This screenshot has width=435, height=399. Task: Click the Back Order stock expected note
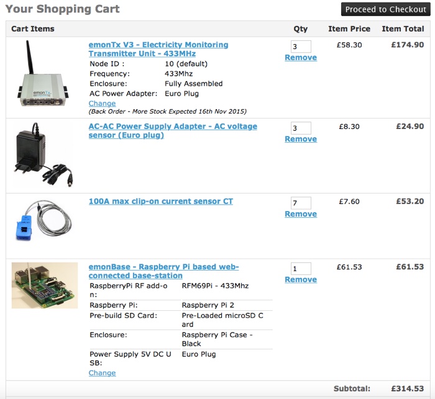pos(168,112)
